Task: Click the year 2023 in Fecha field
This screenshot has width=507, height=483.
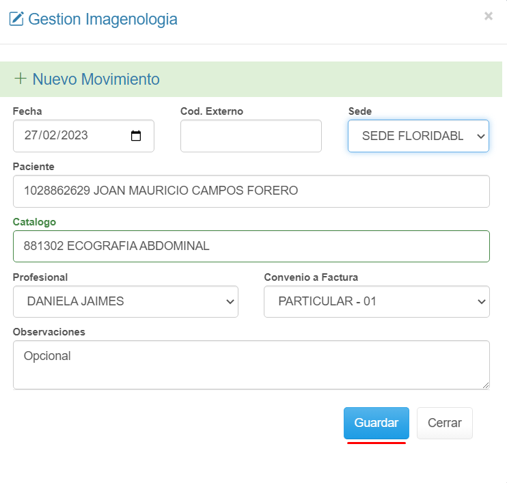Action: (x=75, y=135)
